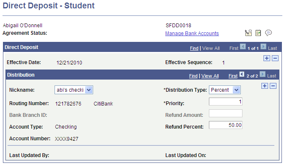Show next distribution row arrow
Image resolution: width=284 pixels, height=165 pixels.
(263, 74)
